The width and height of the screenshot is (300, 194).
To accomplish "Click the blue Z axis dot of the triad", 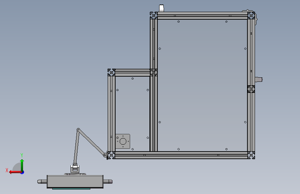I will 22,172.
